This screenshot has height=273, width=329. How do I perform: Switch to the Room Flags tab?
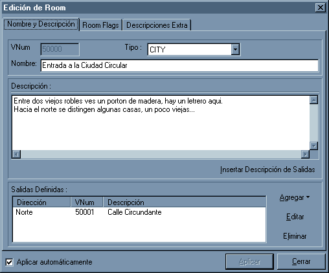100,25
